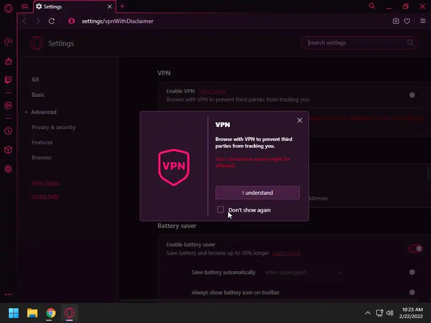
Task: Go back with the back arrow
Action: [24, 21]
